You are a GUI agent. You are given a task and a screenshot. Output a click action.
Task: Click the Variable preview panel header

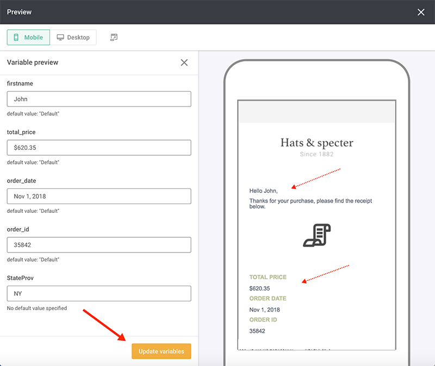[x=33, y=62]
